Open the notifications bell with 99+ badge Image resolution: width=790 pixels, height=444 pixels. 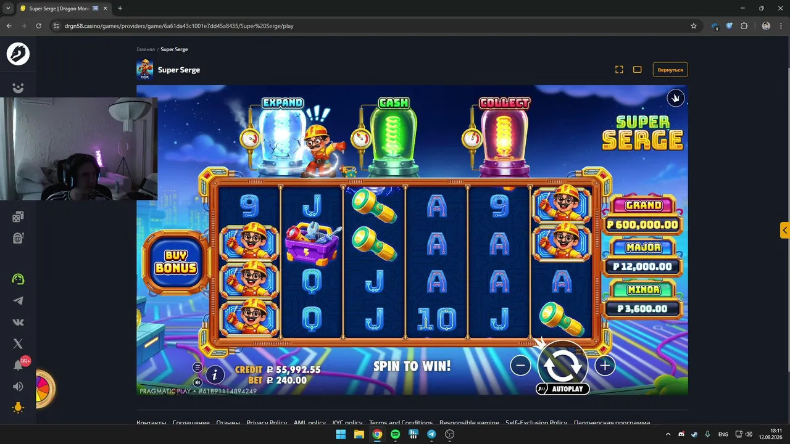tap(18, 365)
